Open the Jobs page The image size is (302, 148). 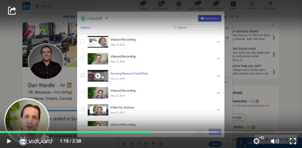(179, 6)
